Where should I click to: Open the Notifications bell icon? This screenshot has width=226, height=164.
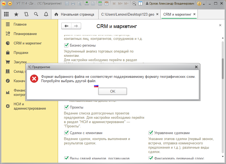coord(46,14)
